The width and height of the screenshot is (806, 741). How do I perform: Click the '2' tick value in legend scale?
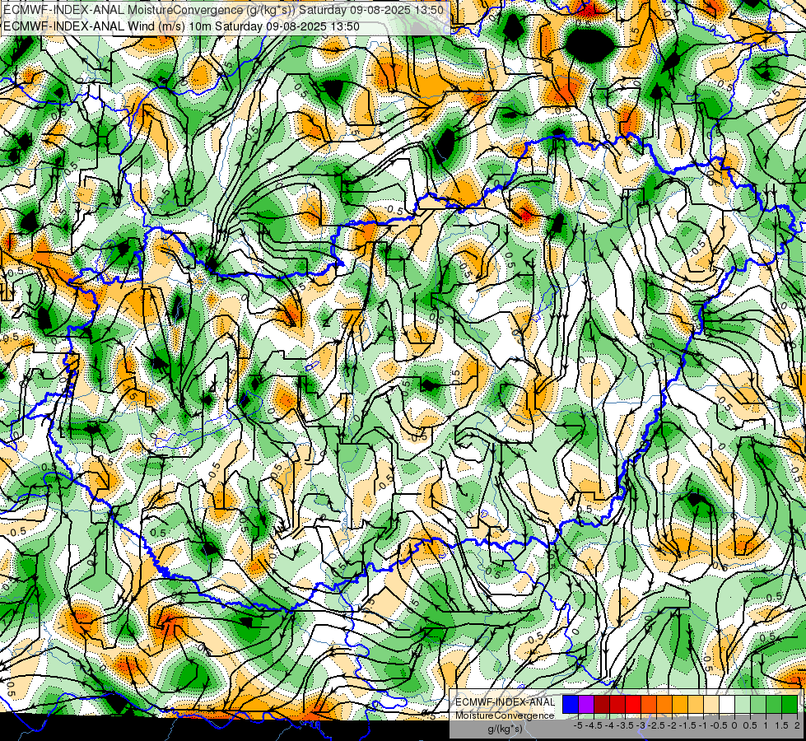(797, 725)
